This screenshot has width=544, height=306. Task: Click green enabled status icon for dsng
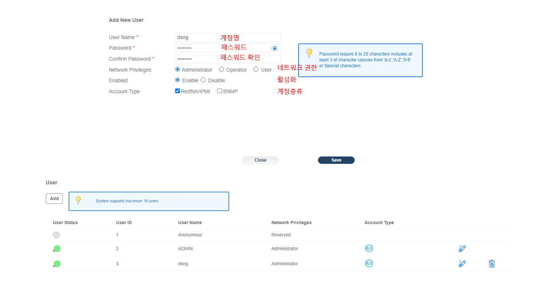click(57, 264)
